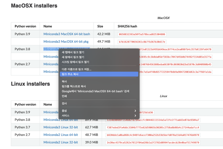Click the MacOSX installers heading
223x149 pixels.
point(34,6)
